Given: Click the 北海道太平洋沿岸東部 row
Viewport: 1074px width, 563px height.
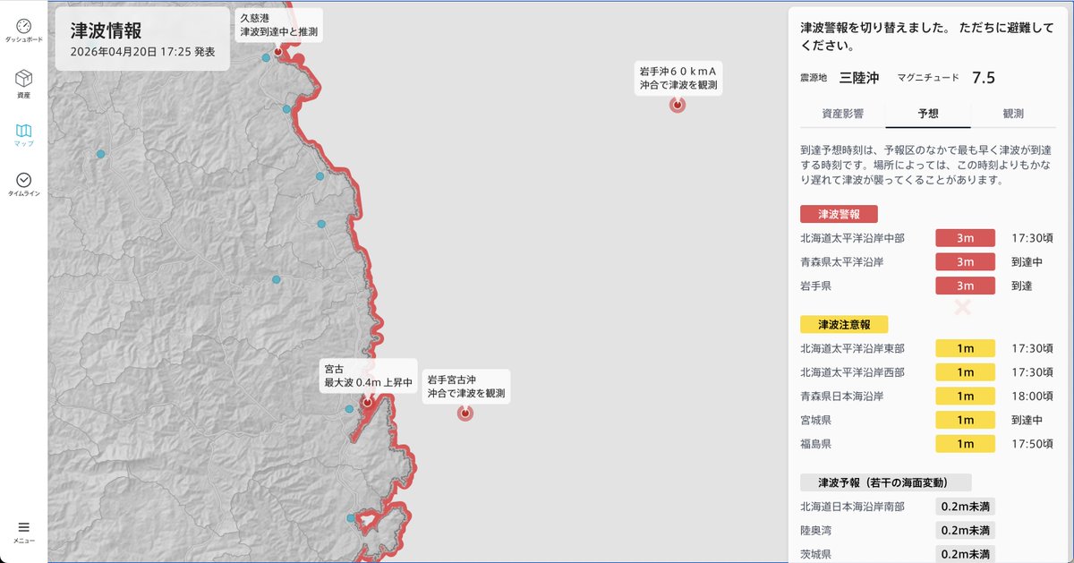Looking at the screenshot, I should (928, 348).
